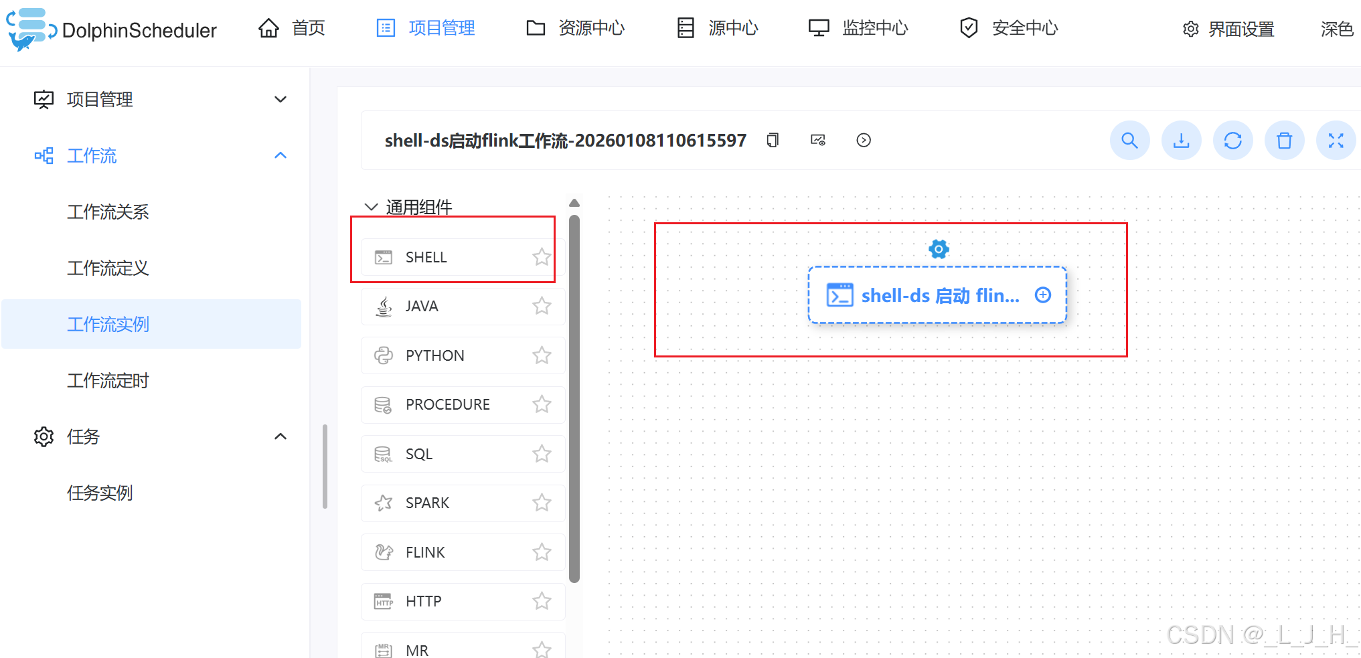Select the SHELL task component
1361x658 pixels.
tap(463, 257)
